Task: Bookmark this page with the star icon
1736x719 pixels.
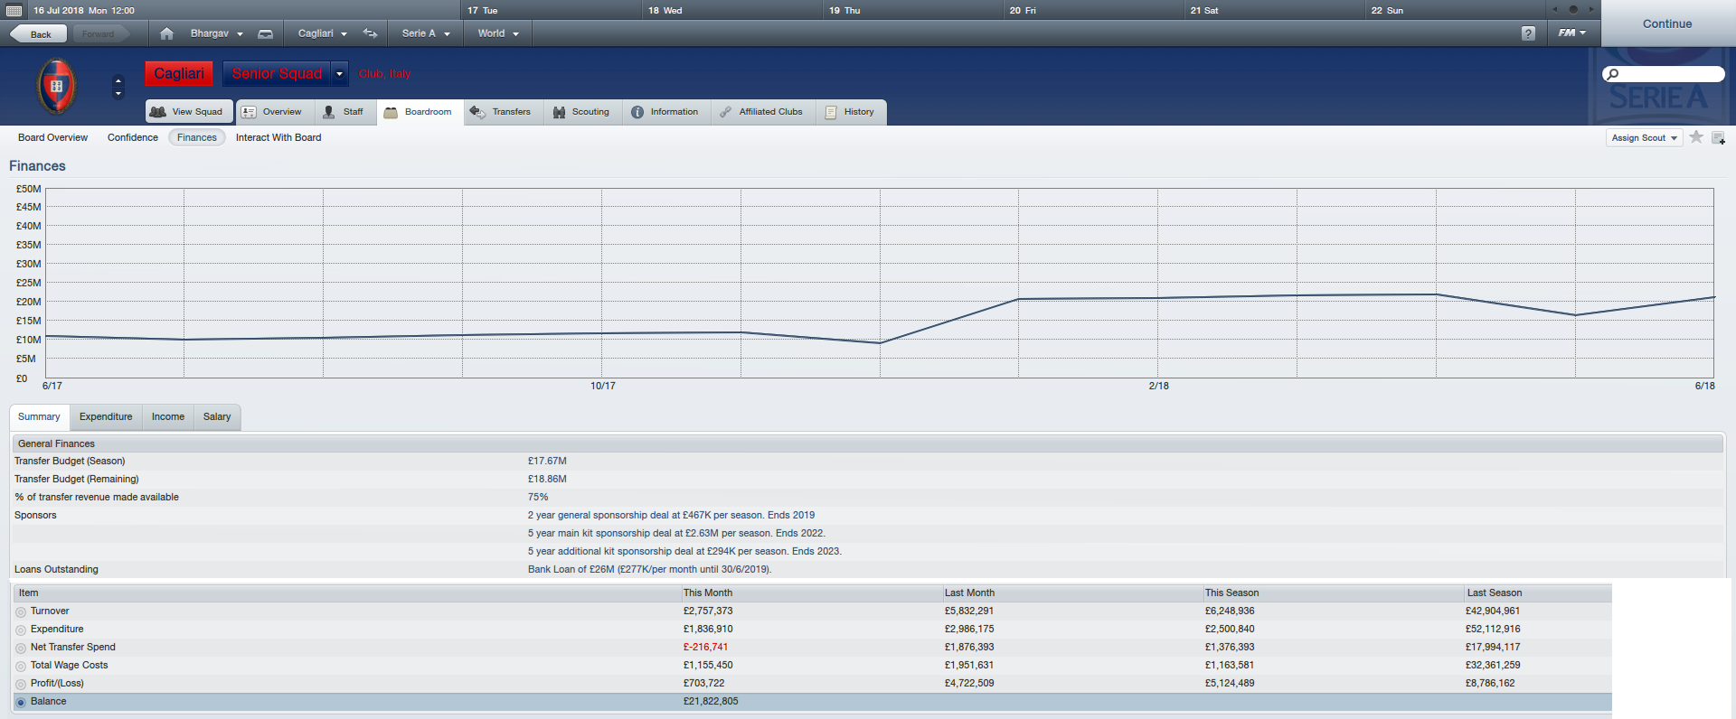Action: [1696, 137]
